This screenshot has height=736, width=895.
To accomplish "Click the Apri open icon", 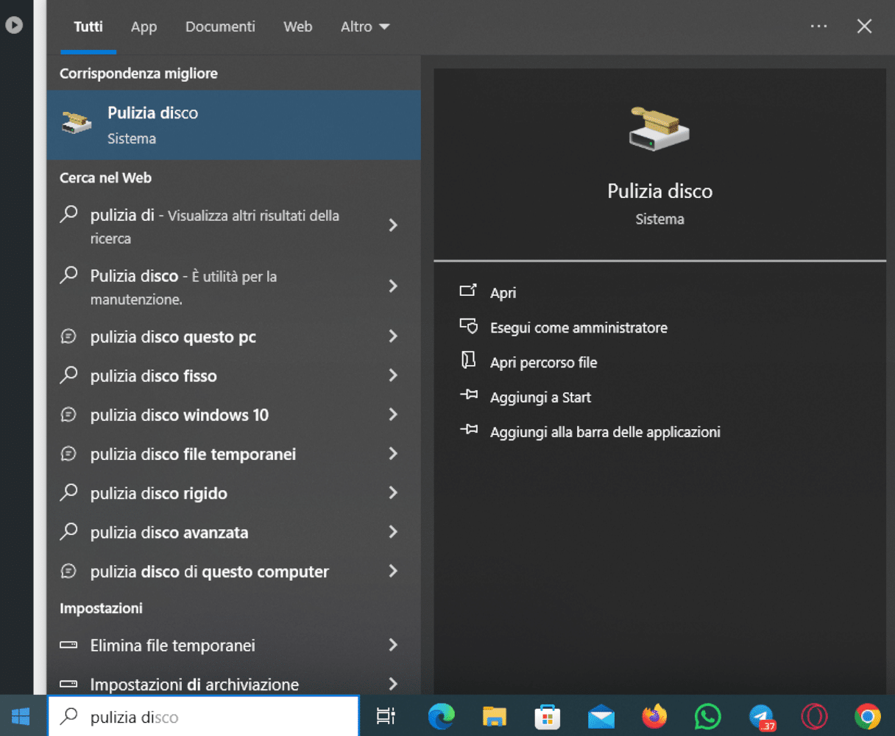I will point(468,291).
